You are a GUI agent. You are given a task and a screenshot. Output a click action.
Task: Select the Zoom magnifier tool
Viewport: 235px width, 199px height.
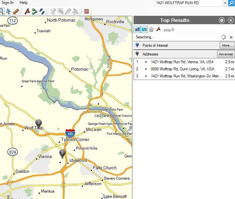pyautogui.click(x=2, y=11)
